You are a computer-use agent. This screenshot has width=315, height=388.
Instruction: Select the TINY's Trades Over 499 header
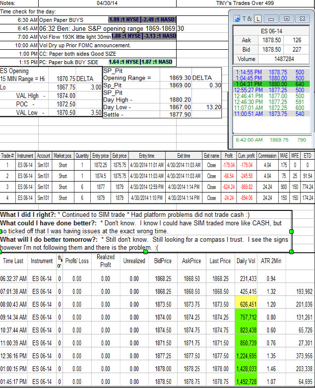point(245,3)
